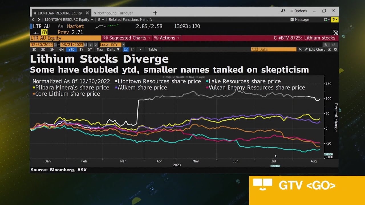Open the Daily periodicity dropdown

113,49
